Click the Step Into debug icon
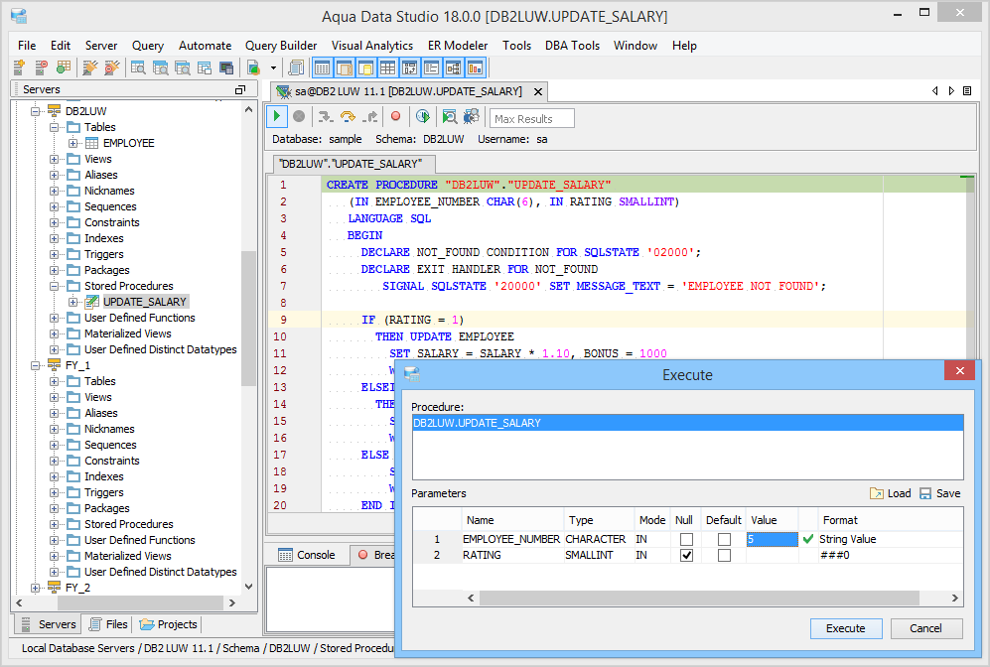990x667 pixels. (325, 117)
